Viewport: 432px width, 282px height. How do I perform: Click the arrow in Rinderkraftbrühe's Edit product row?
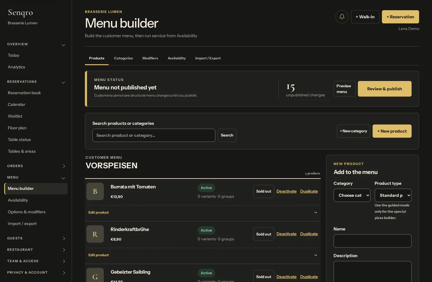[x=315, y=255]
